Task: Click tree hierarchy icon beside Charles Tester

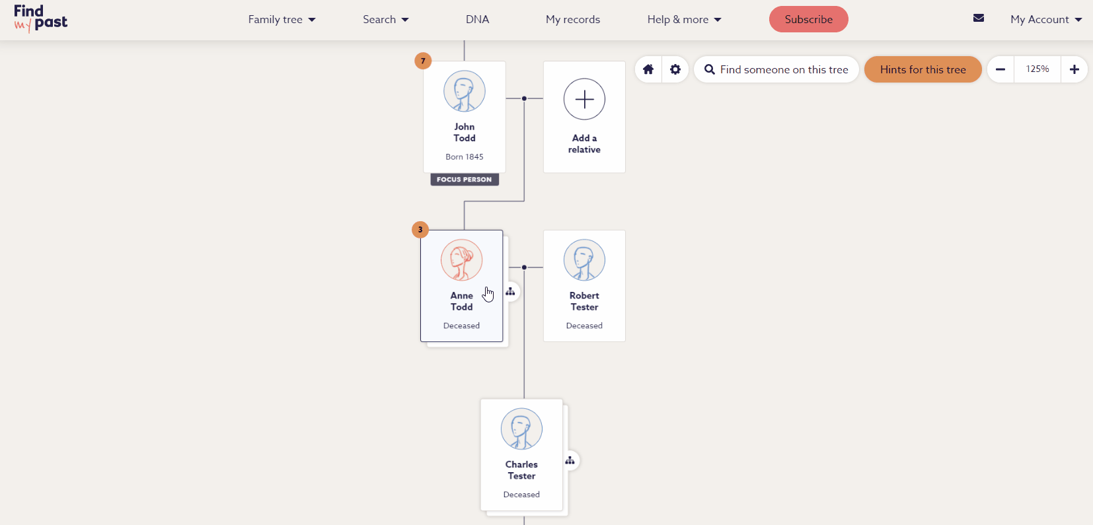Action: (570, 460)
